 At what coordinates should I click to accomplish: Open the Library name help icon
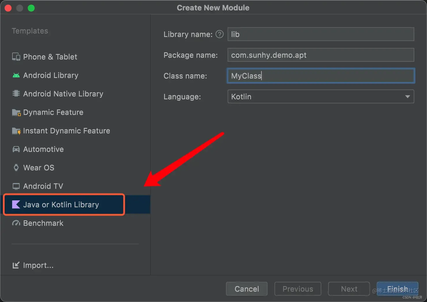click(220, 34)
